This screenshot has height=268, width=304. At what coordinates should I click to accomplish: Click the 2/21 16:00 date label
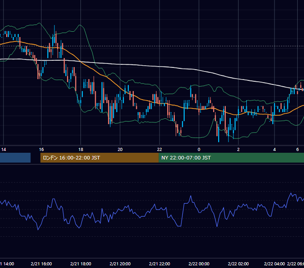(x=41, y=264)
